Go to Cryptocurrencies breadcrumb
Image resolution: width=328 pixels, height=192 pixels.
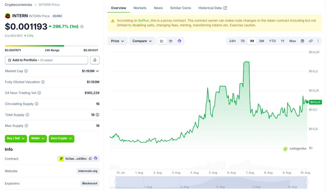click(x=18, y=5)
